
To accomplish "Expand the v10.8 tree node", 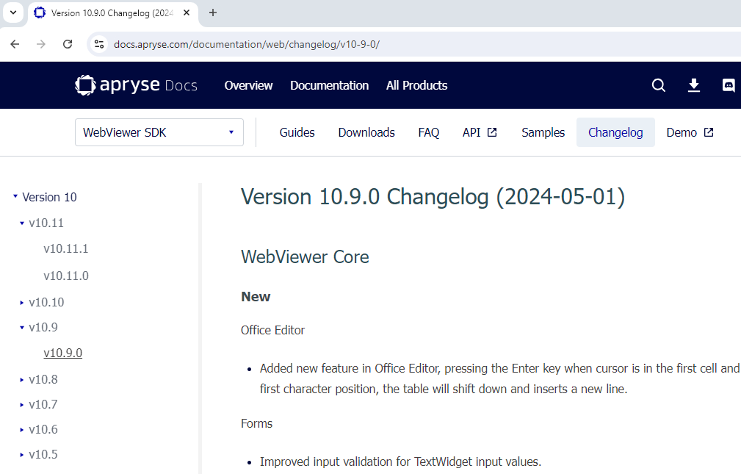I will [22, 379].
